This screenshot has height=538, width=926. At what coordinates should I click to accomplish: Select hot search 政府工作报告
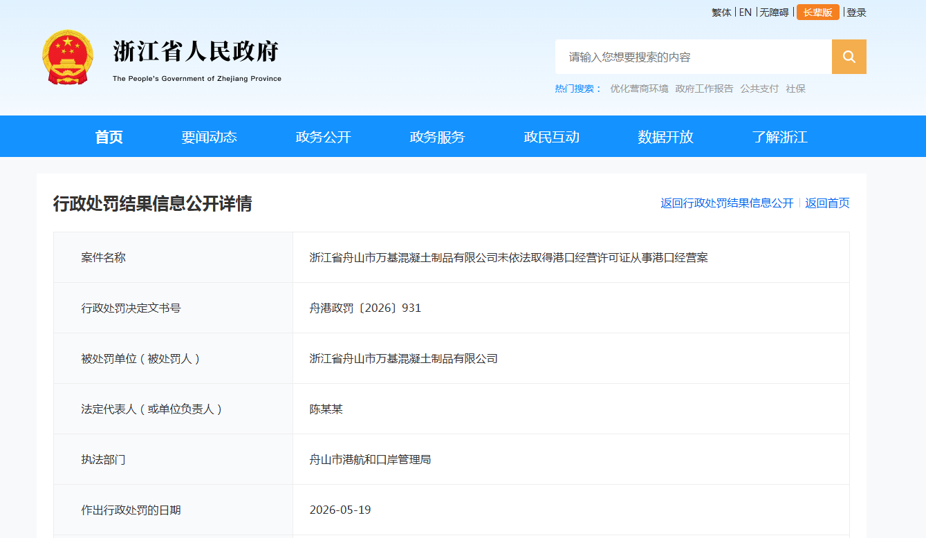tap(704, 89)
